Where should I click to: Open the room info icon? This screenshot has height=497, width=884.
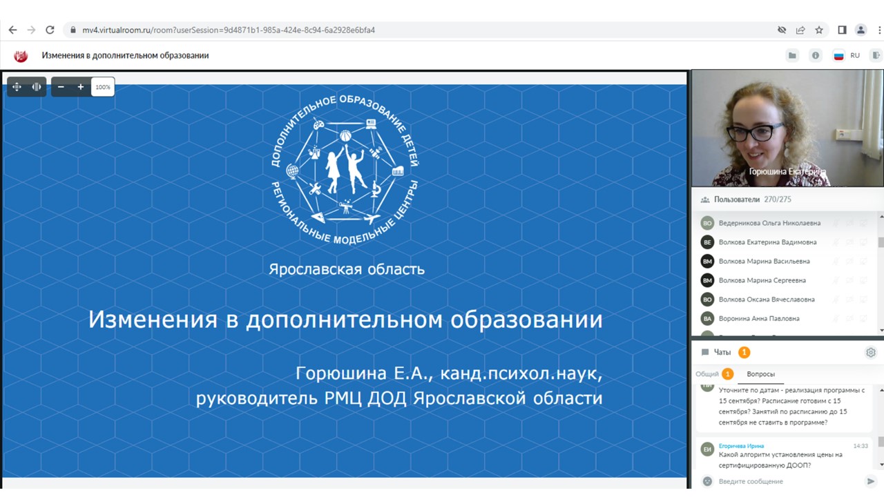point(816,56)
